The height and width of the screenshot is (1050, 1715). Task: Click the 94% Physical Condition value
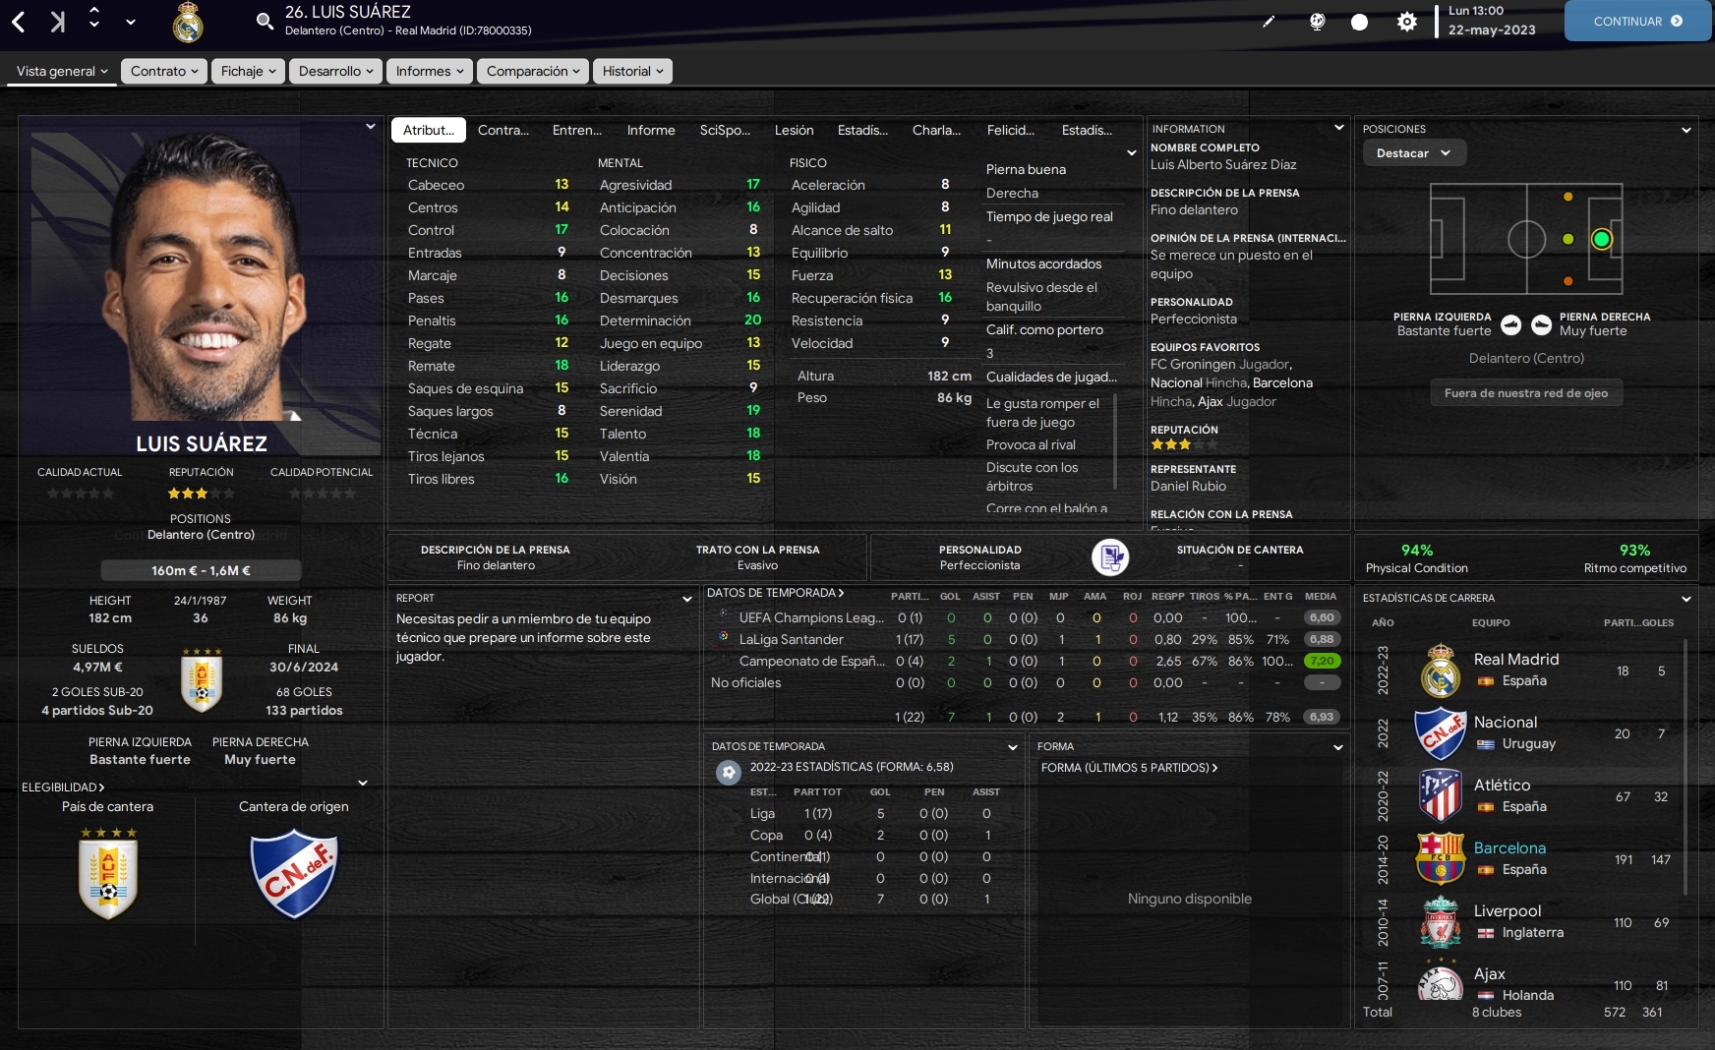point(1417,550)
